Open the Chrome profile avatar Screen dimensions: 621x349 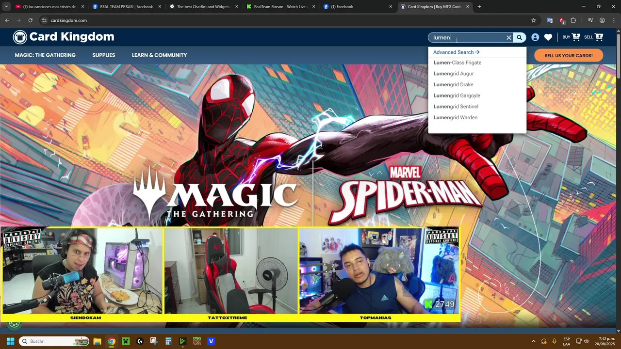coord(602,20)
